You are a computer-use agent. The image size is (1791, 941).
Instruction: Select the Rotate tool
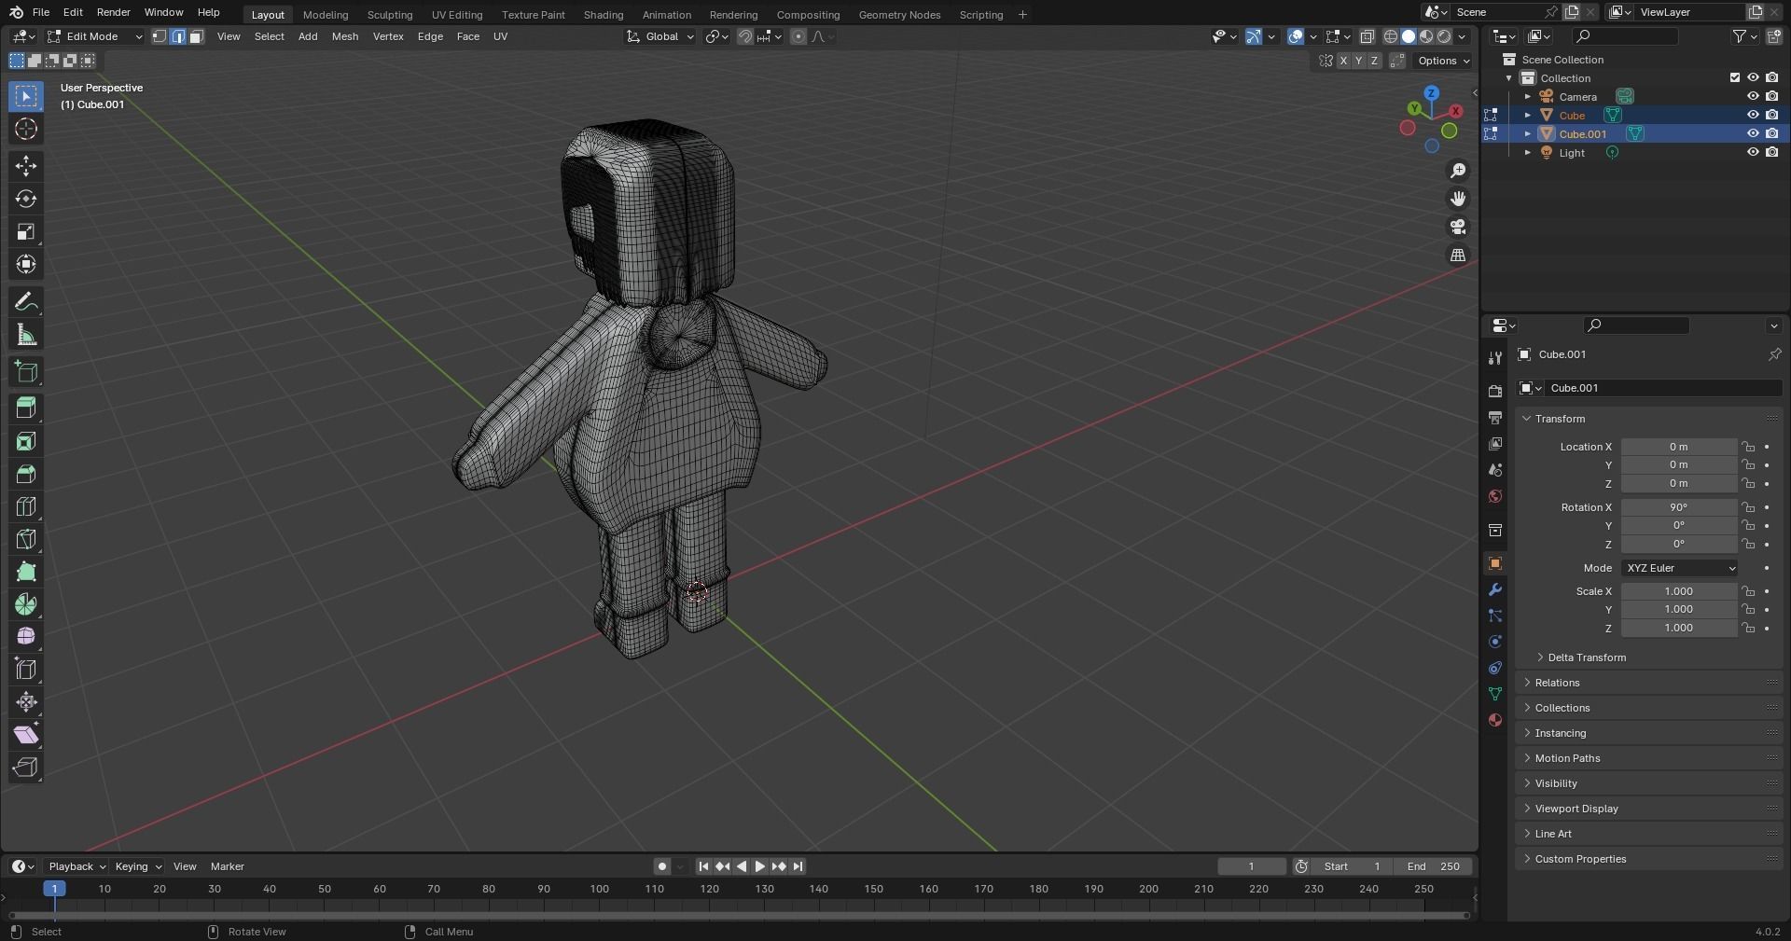point(26,199)
